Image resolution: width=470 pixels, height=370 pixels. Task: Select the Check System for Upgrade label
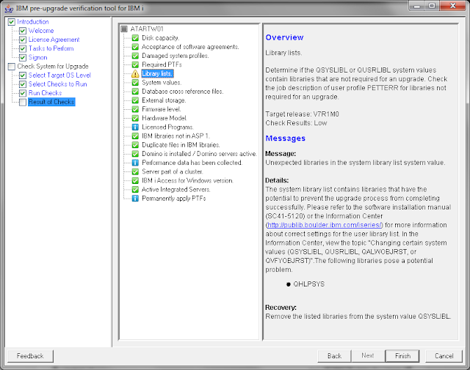pos(53,67)
